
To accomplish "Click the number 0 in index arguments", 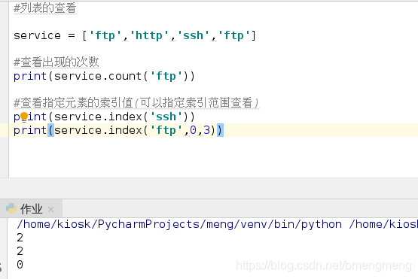I will click(x=193, y=130).
